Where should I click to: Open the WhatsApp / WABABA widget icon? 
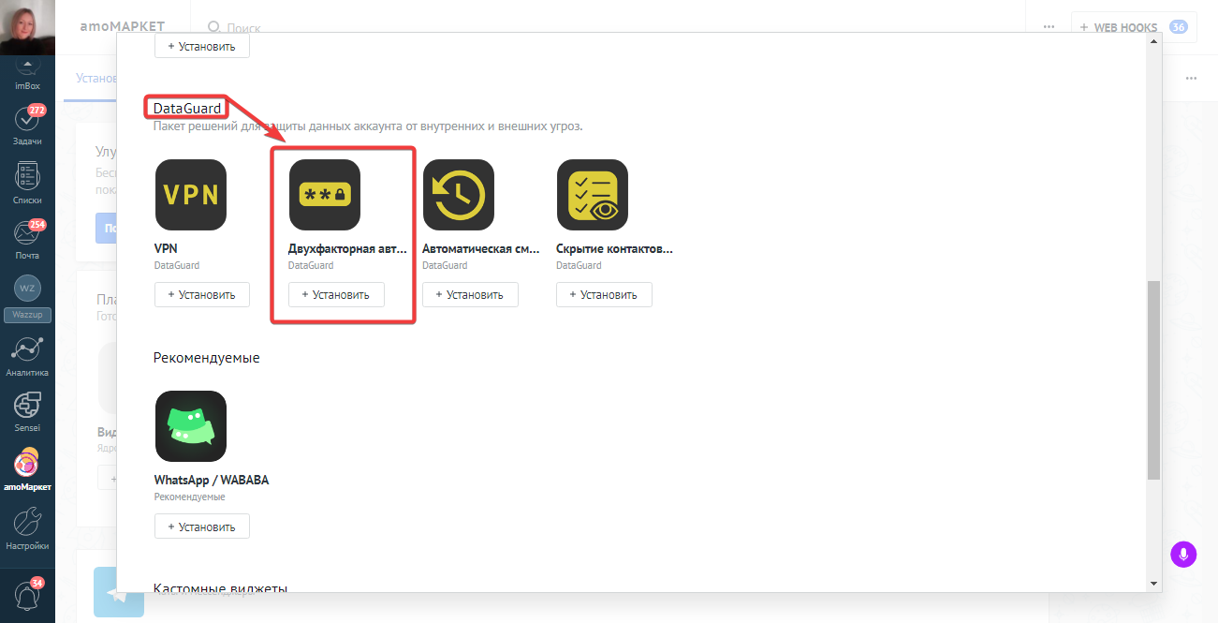tap(191, 426)
